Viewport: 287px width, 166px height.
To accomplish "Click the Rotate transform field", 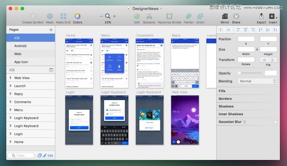I will 246,60.
